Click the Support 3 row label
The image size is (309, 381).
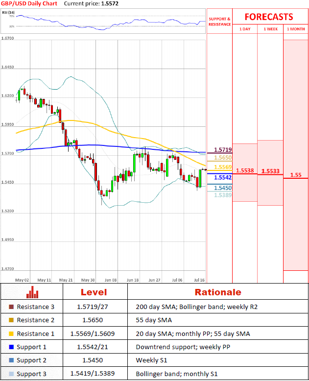(31, 374)
